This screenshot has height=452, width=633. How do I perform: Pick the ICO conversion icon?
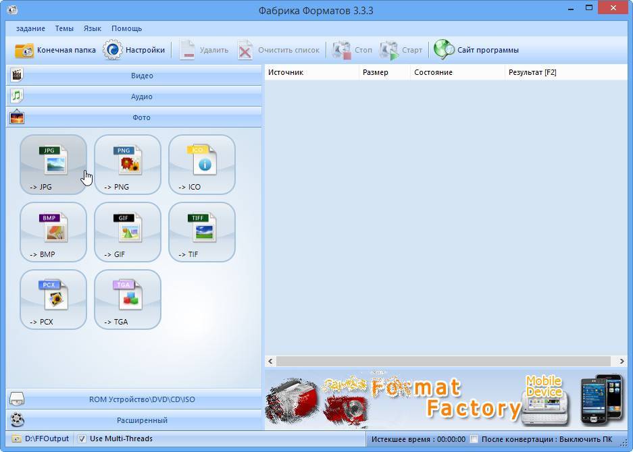pyautogui.click(x=202, y=164)
